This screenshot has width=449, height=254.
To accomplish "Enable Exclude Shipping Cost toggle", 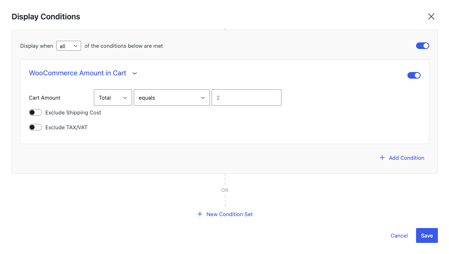I will 35,112.
